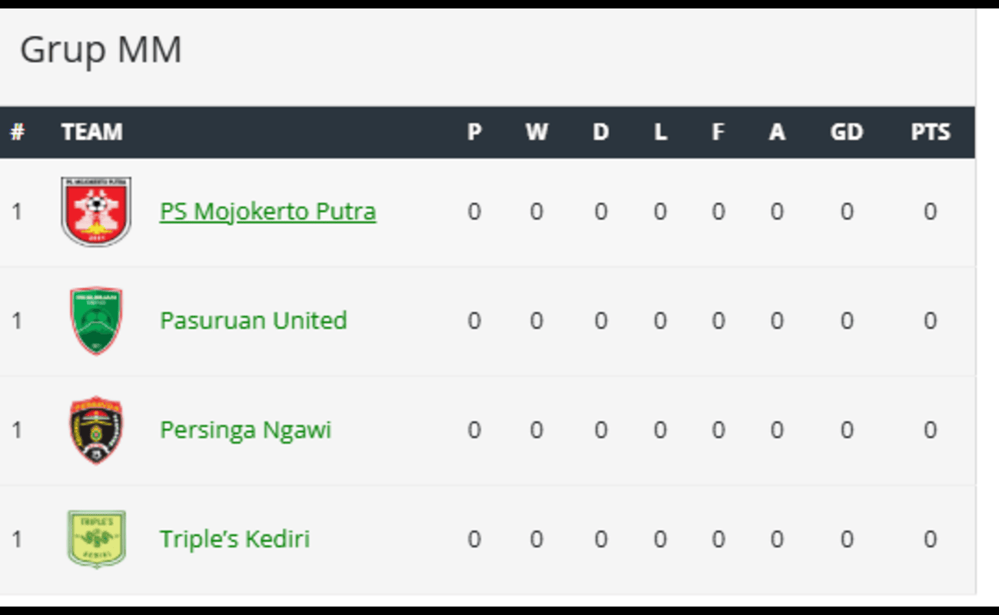Click the D (draws) column header
The width and height of the screenshot is (999, 615).
click(x=600, y=132)
